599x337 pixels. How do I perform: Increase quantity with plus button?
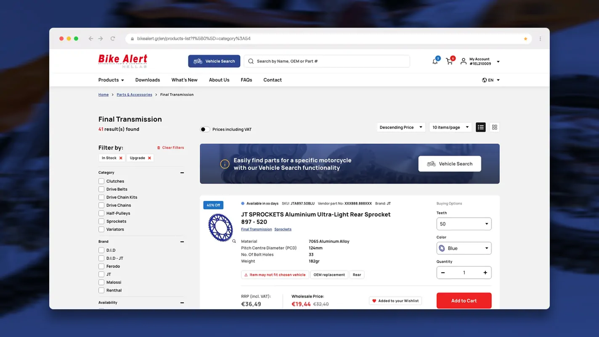coord(485,273)
